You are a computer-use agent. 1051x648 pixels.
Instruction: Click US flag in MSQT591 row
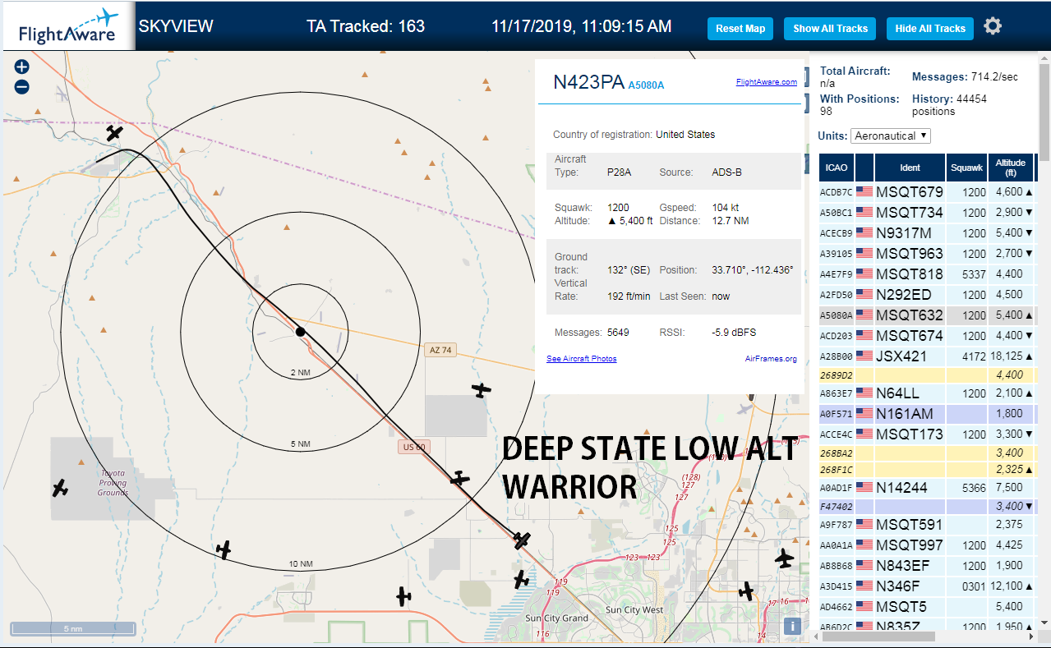coord(864,524)
